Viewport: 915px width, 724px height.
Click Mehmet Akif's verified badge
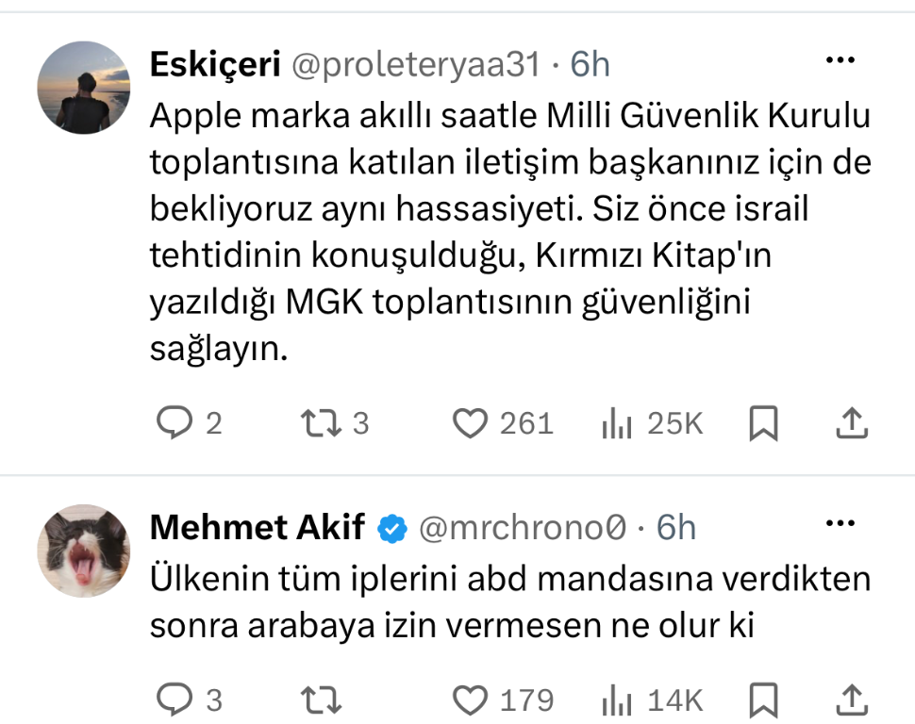coord(392,529)
